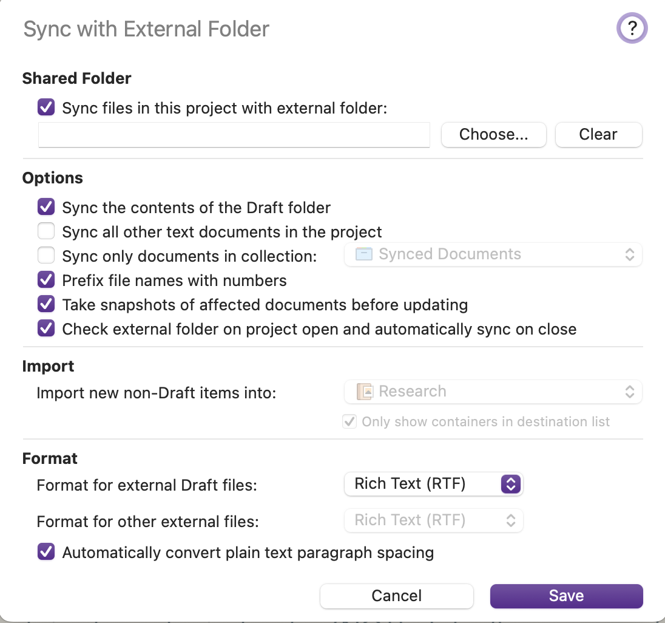Click arrows on other external files format
Image resolution: width=665 pixels, height=623 pixels.
pos(511,520)
